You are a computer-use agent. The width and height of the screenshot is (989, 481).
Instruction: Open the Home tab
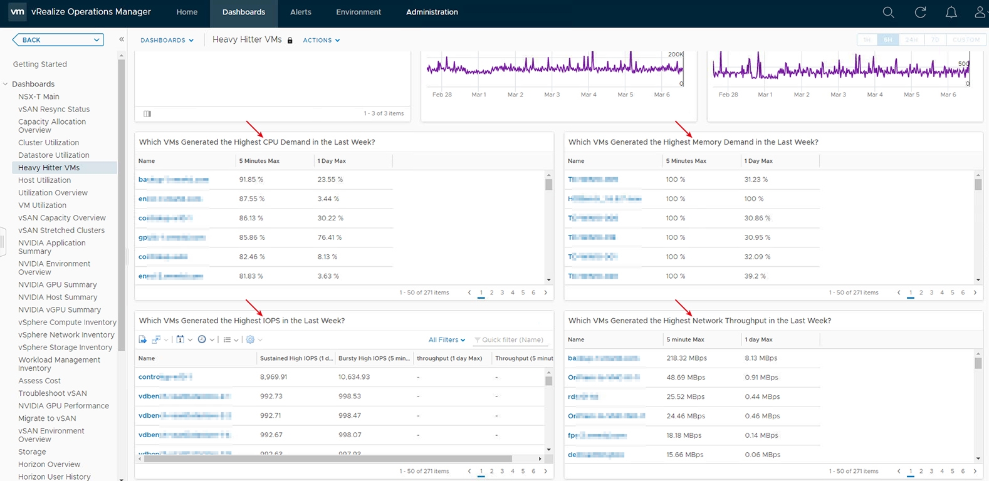187,12
